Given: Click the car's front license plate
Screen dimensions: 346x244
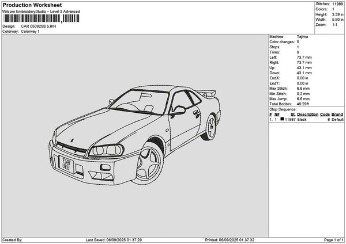Looking at the screenshot, I should click(x=63, y=162).
